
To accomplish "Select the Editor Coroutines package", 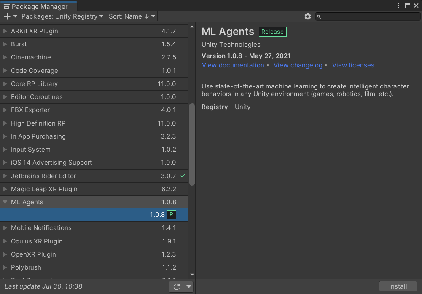I will click(x=94, y=97).
